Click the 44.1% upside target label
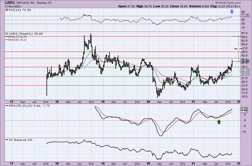Image resolution: width=252 pixels, height=166 pixels. (x=238, y=49)
